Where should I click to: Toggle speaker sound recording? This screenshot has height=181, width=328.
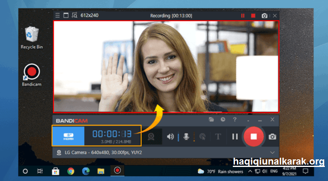(x=170, y=137)
